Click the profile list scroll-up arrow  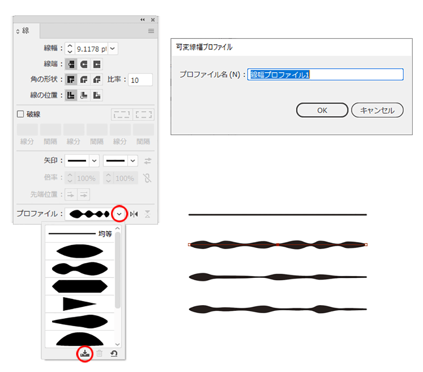(x=117, y=228)
